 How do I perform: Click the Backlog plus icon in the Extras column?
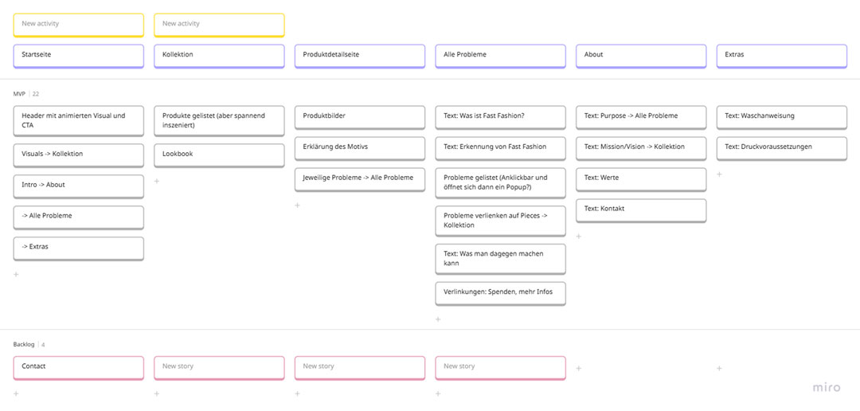(x=720, y=368)
